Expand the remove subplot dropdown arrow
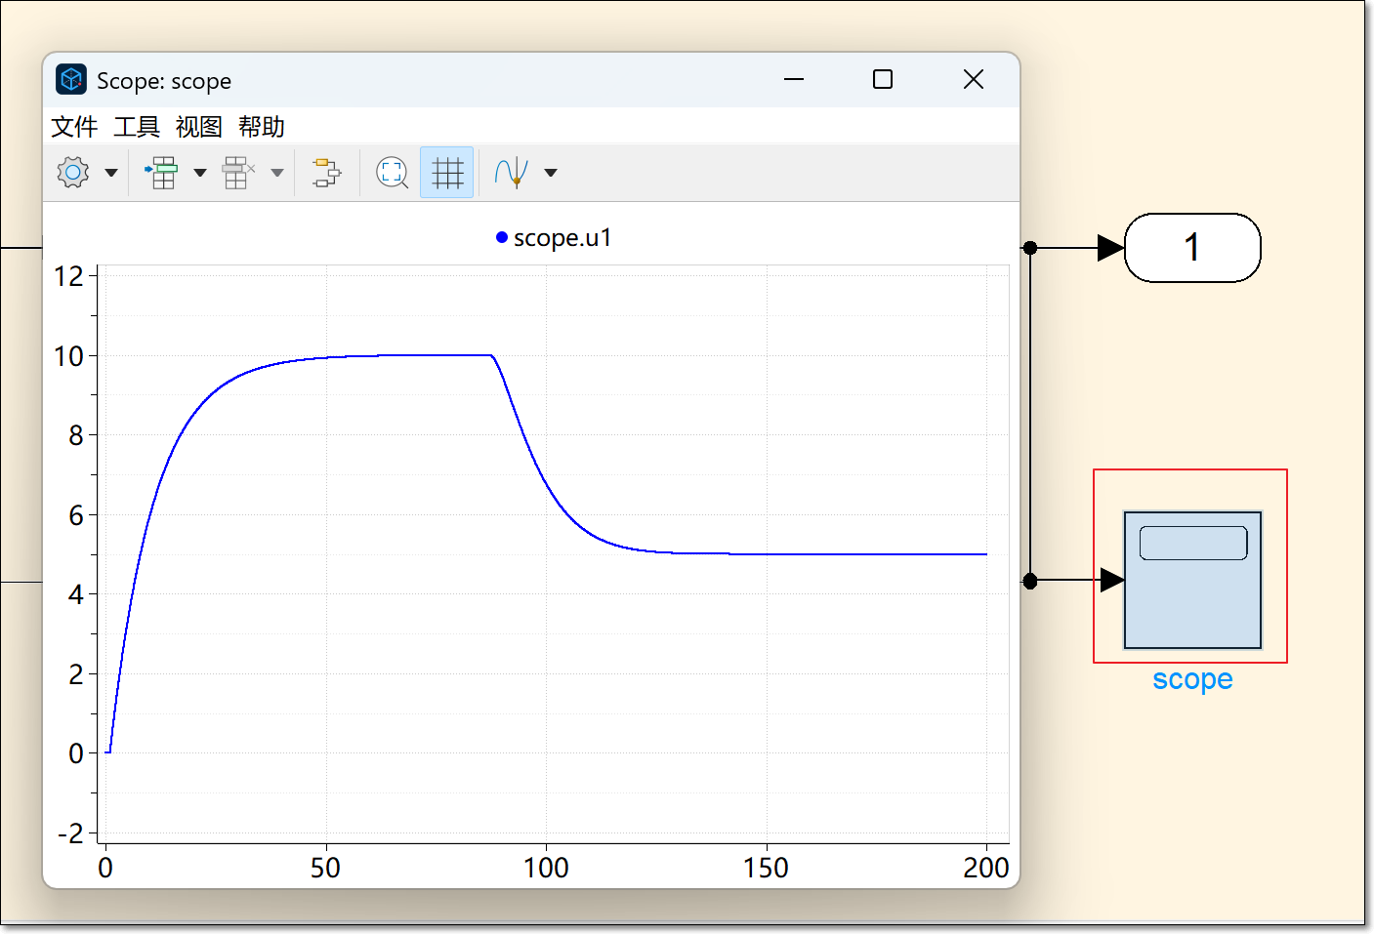Viewport: 1374px width, 934px height. (x=277, y=173)
